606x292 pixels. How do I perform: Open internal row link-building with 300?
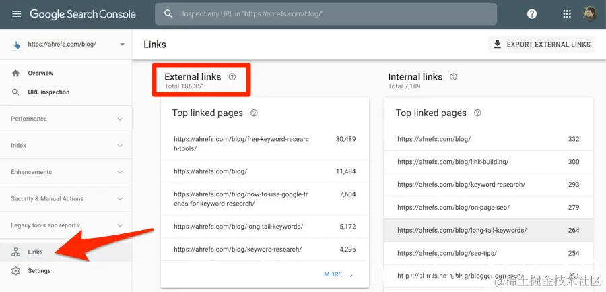(488, 162)
